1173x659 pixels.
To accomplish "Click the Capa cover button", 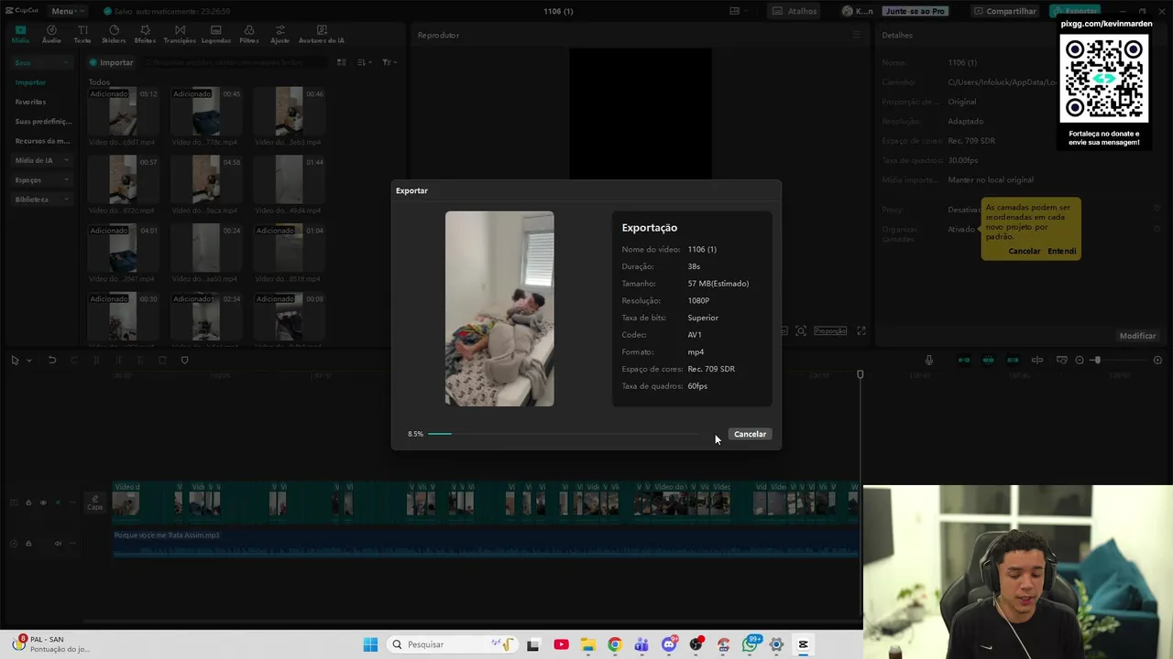I will [94, 503].
